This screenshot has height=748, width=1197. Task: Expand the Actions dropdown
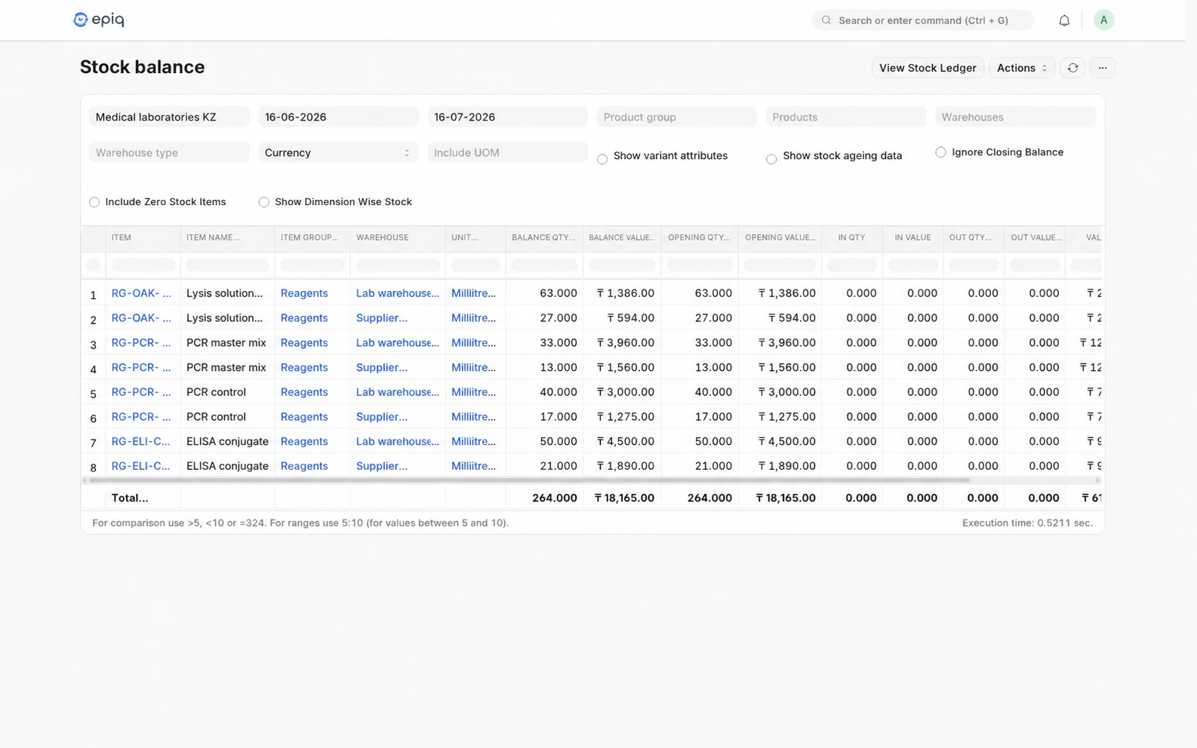(1022, 68)
